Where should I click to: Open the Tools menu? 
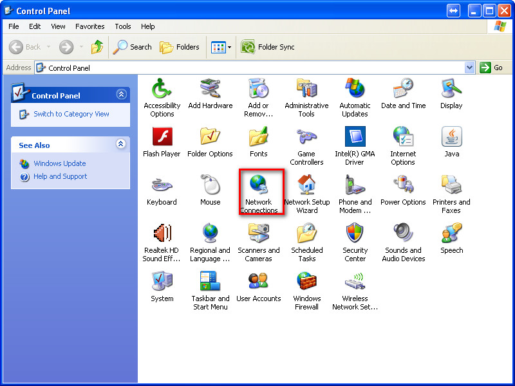123,26
